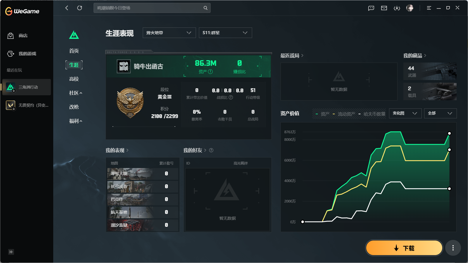Viewport: 468px width, 263px height.
Task: Select the 潮汐监狱 map row
Action: 143,225
